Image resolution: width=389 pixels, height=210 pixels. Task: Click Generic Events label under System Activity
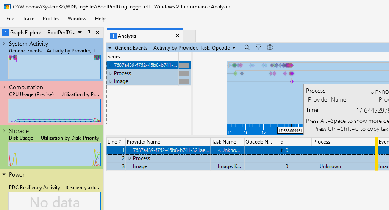25,51
